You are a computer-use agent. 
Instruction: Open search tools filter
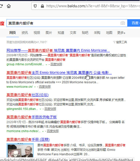(120, 42)
